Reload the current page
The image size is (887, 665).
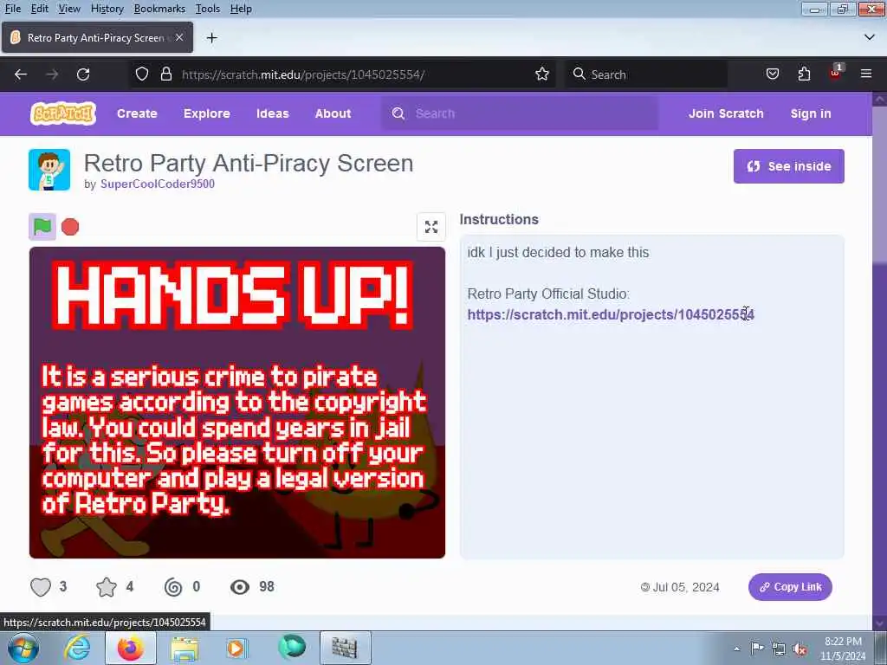click(x=83, y=74)
